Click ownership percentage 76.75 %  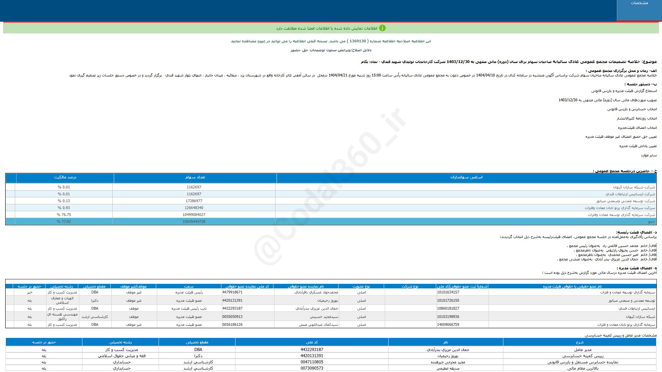pyautogui.click(x=64, y=215)
